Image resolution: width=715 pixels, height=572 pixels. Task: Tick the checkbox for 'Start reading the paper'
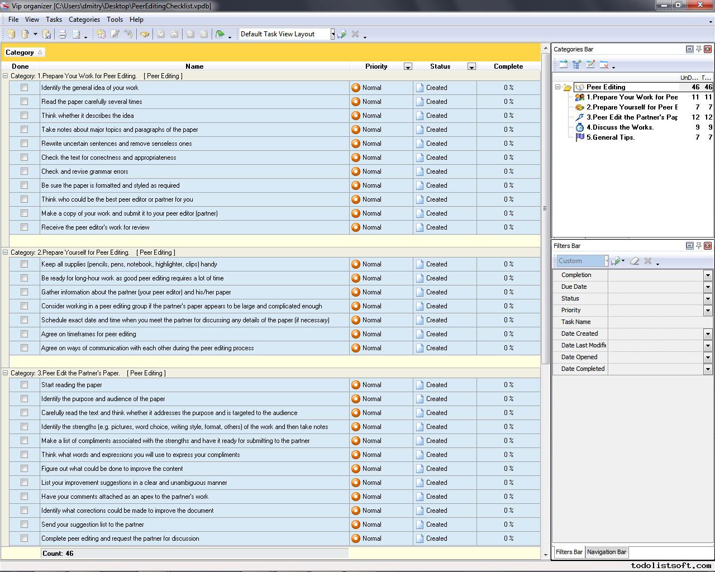(24, 385)
